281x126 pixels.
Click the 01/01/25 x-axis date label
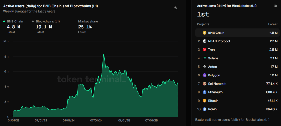pos(124,121)
